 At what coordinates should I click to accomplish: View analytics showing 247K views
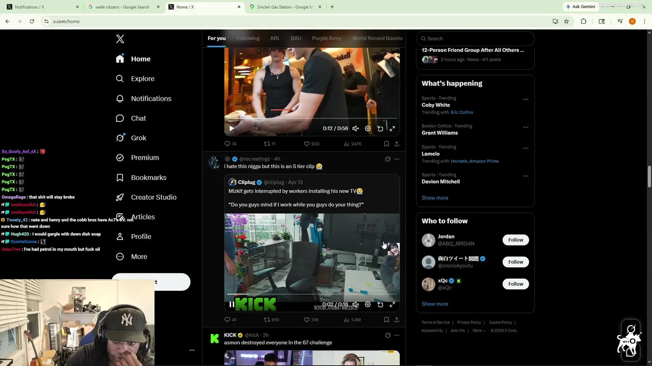(352, 144)
